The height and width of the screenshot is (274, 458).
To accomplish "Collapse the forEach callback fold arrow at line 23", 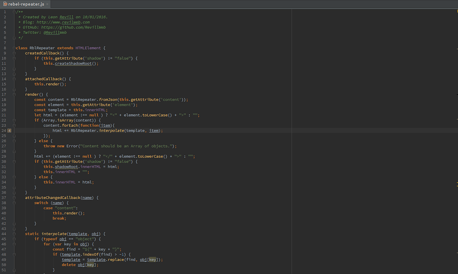I will 14,125.
